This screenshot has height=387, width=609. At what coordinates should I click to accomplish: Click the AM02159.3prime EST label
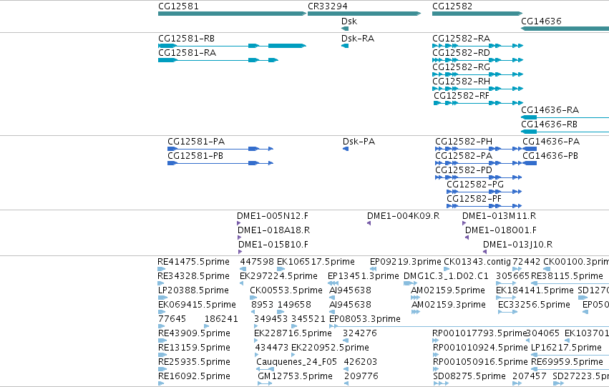449,305
